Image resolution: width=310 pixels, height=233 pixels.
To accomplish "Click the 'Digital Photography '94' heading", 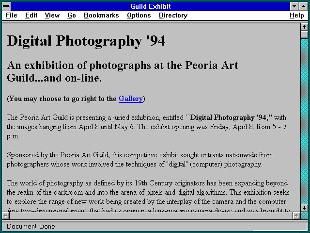I will pos(86,41).
